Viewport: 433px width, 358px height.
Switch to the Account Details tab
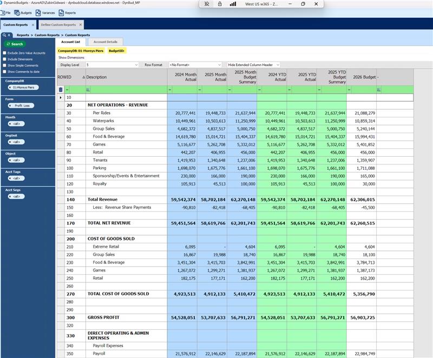(x=106, y=42)
